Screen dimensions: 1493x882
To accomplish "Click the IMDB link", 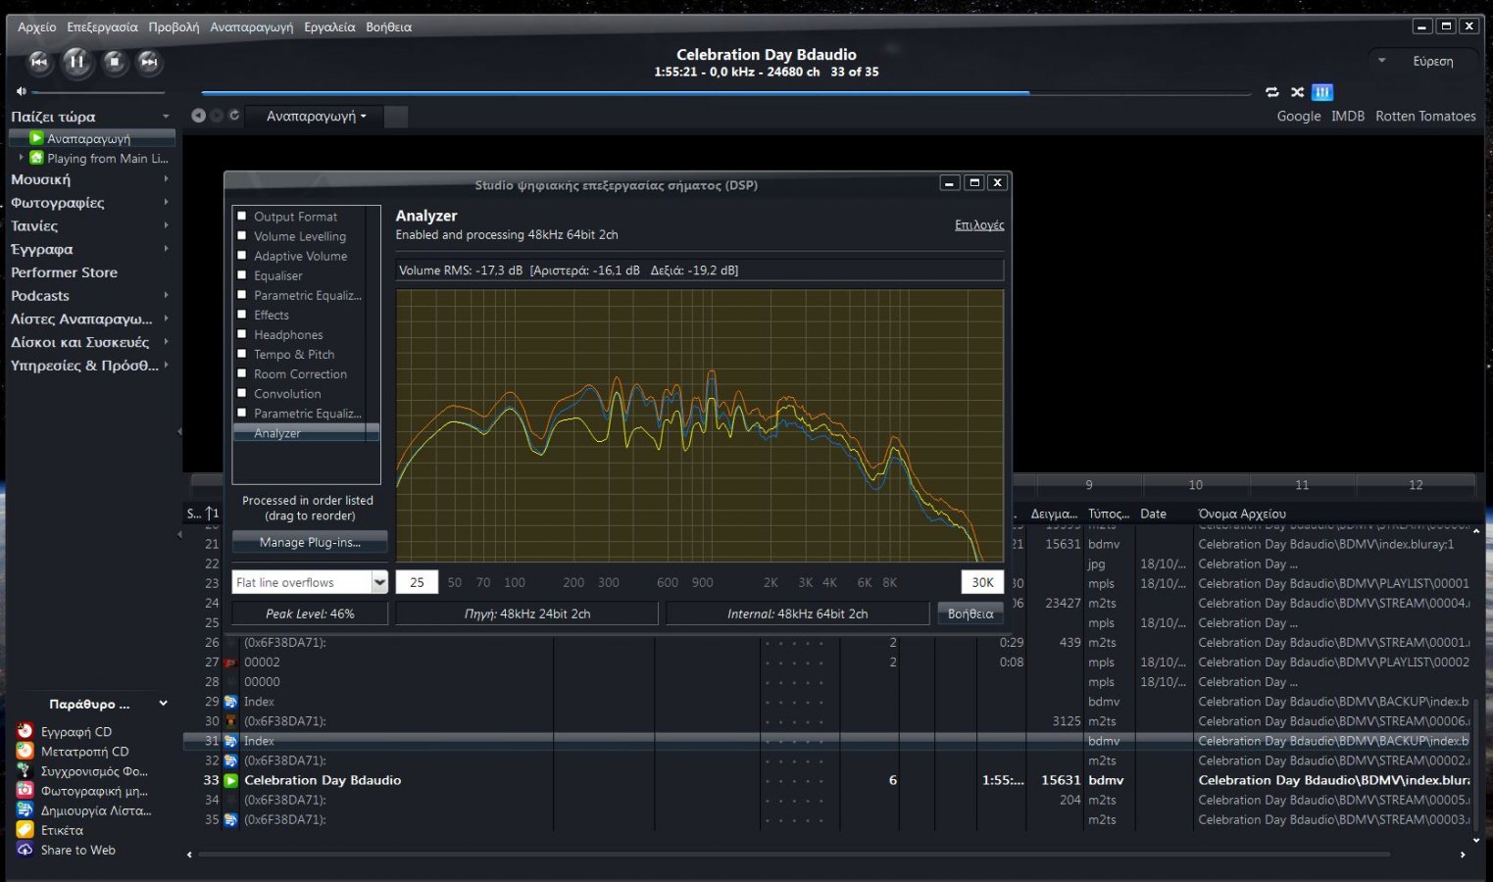I will [x=1348, y=116].
